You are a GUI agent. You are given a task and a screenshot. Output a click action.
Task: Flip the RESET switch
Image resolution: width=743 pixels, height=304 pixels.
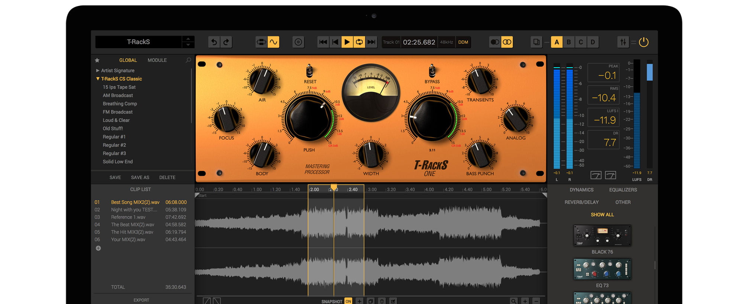click(x=309, y=70)
